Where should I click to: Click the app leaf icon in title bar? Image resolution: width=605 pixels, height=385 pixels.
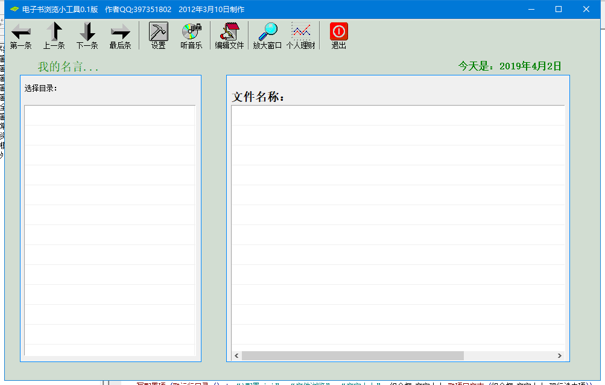[14, 9]
